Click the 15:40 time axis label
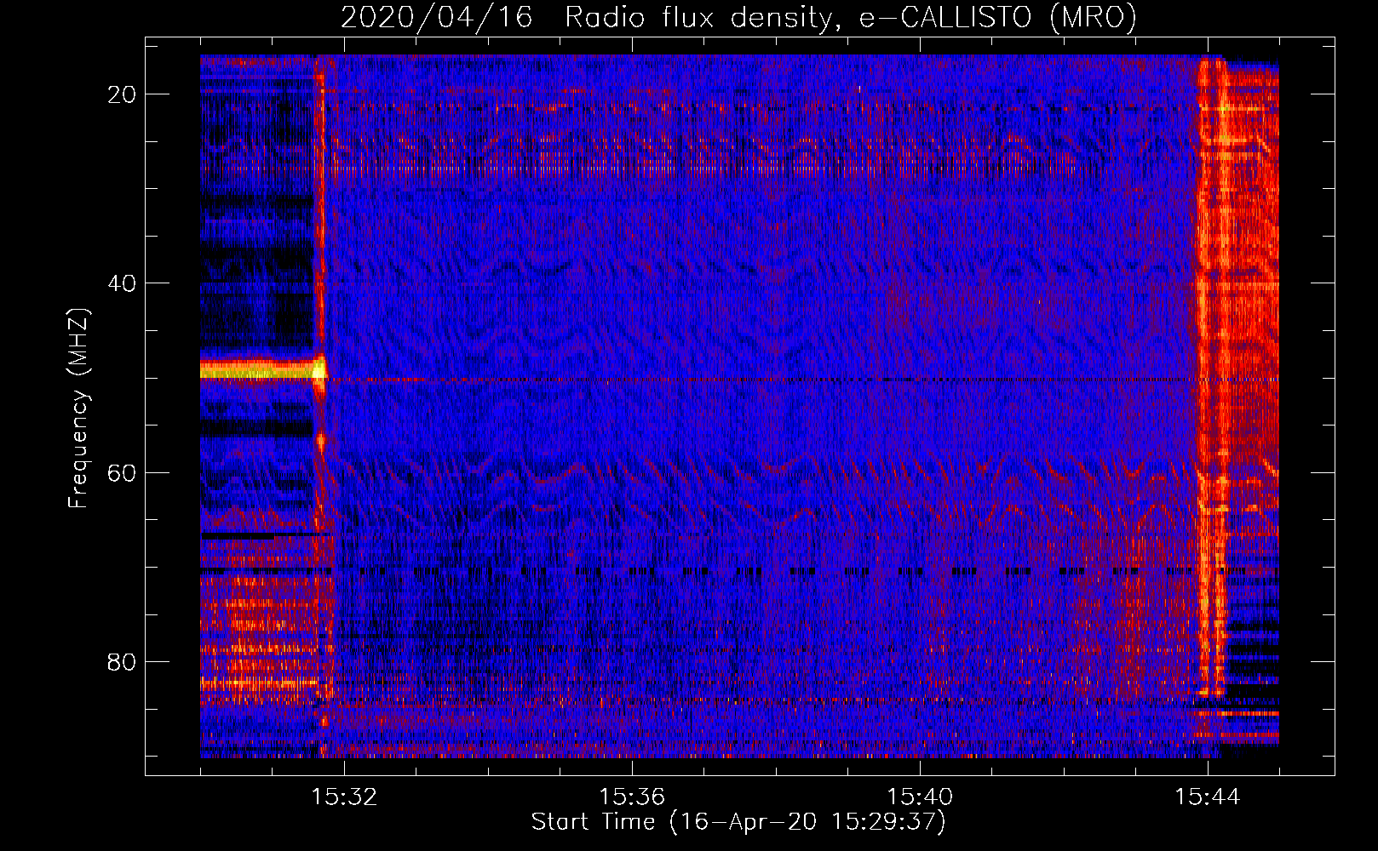Screen dimensions: 1378x851 [x=920, y=797]
